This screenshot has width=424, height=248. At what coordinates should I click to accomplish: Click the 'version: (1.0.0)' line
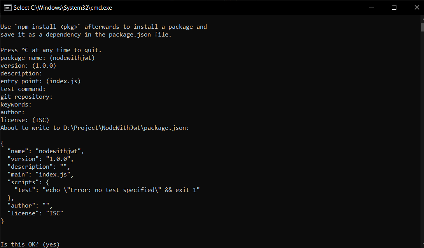(28, 66)
